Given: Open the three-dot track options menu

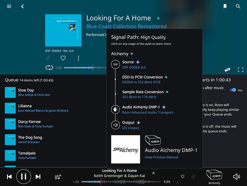Looking at the screenshot, I should coord(79,58).
